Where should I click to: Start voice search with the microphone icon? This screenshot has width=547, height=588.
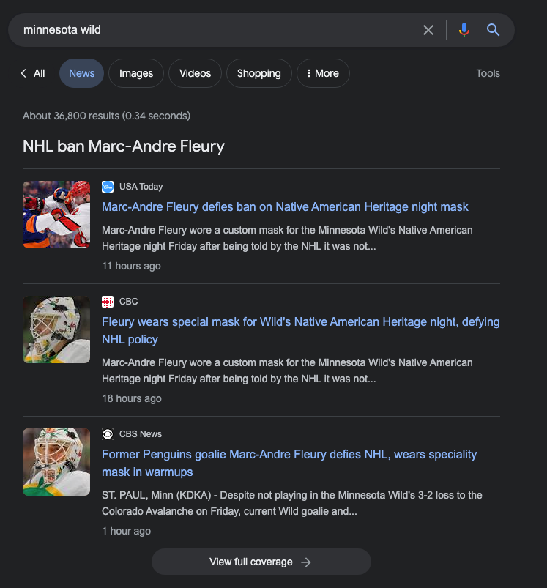tap(464, 30)
